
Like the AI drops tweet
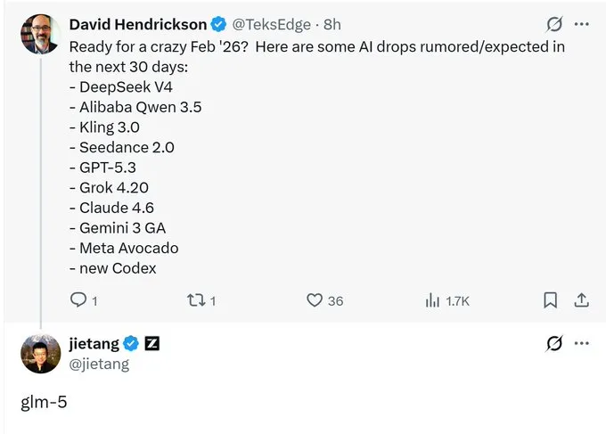point(315,300)
